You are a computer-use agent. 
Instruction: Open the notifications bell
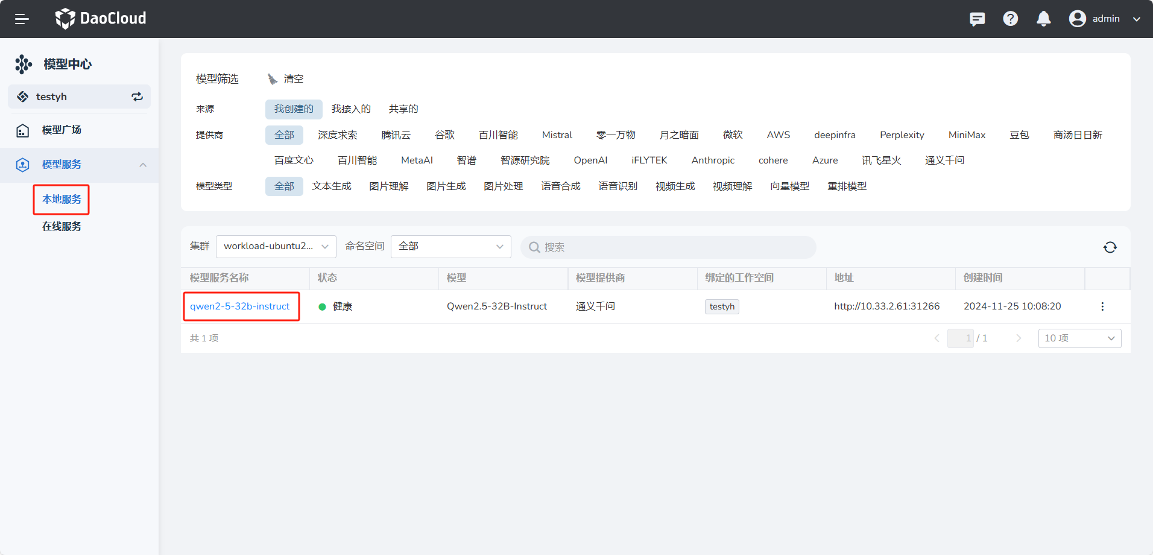pos(1044,19)
